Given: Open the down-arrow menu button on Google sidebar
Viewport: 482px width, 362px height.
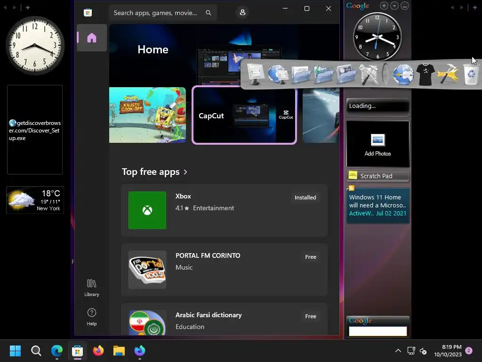Looking at the screenshot, I should point(394,6).
